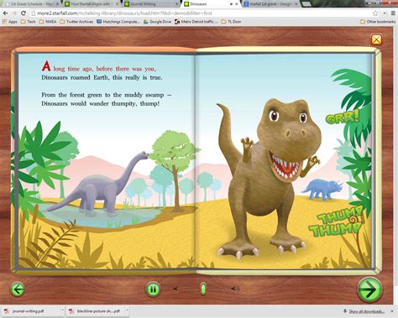Switch to the 'Journal Writing' tab
This screenshot has height=318, width=398.
151,4
